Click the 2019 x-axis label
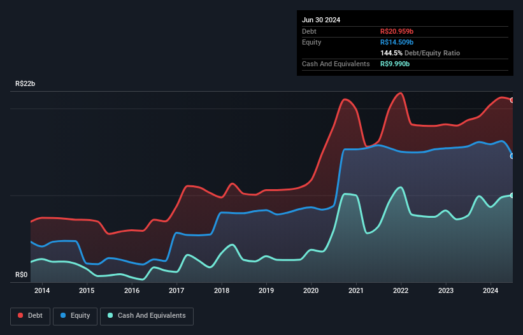 coord(266,290)
